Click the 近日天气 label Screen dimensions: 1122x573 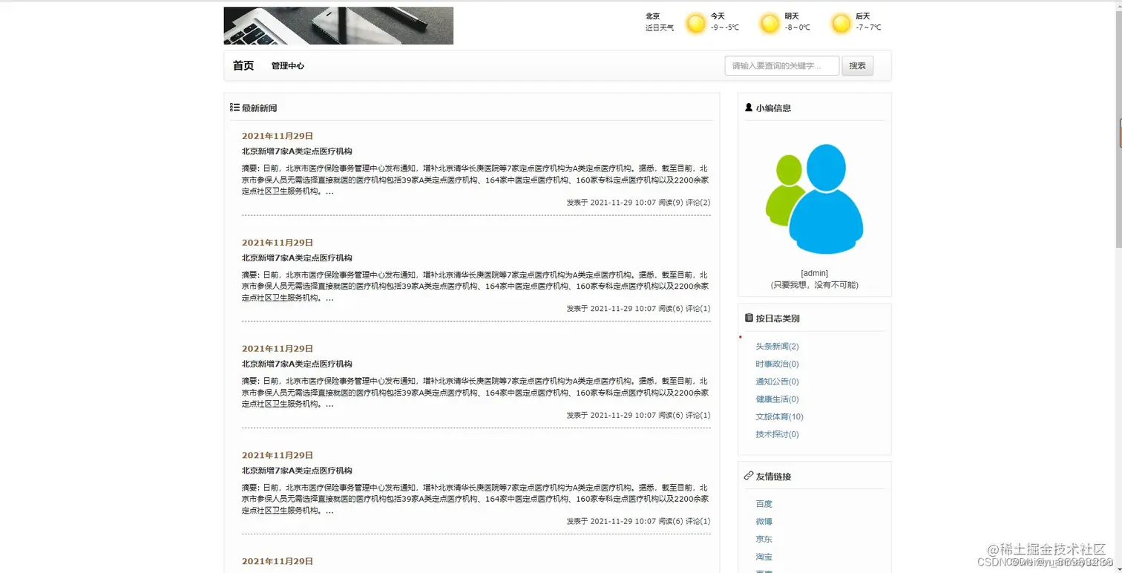(x=660, y=28)
